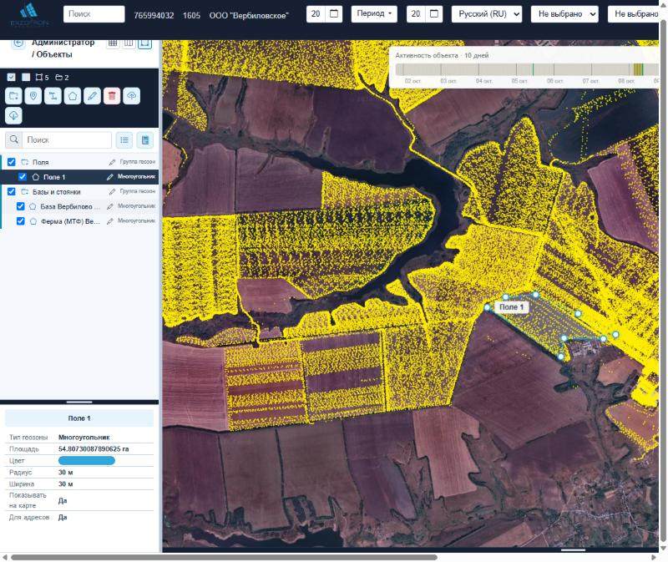Viewport: 668px width, 562px height.
Task: Click the back arrow beside Администратор
Action: click(18, 43)
